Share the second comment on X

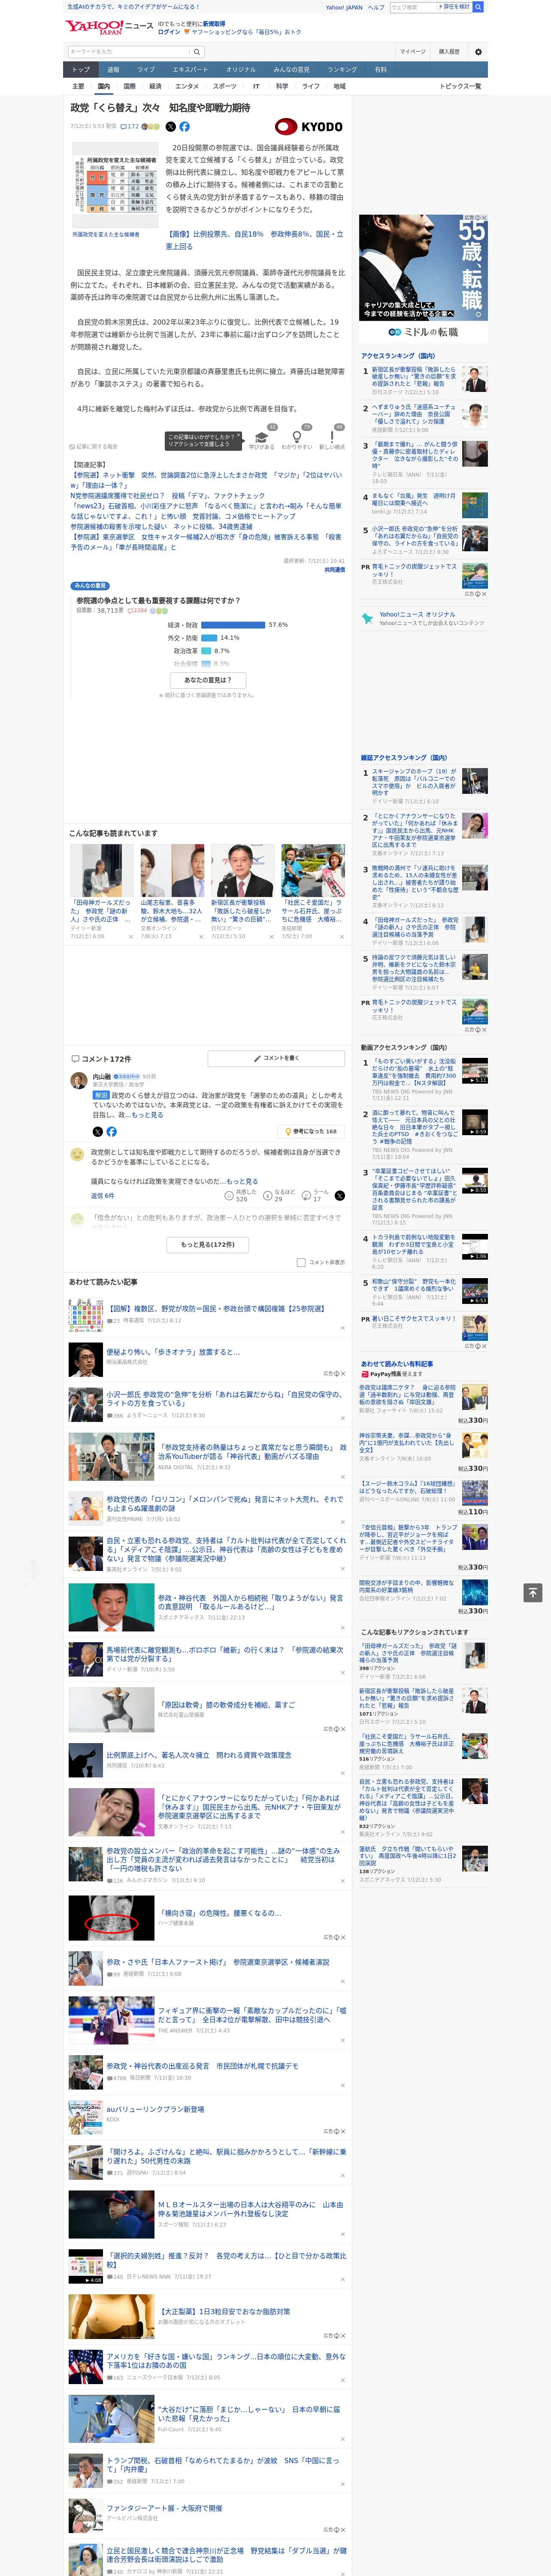tap(340, 1196)
